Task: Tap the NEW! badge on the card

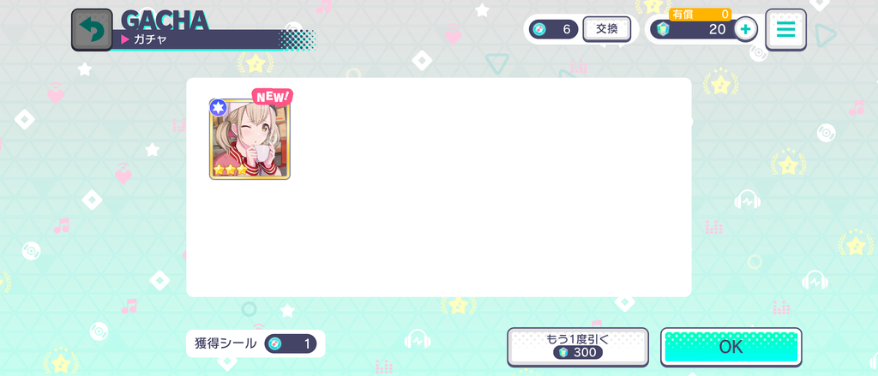Action: tap(273, 96)
